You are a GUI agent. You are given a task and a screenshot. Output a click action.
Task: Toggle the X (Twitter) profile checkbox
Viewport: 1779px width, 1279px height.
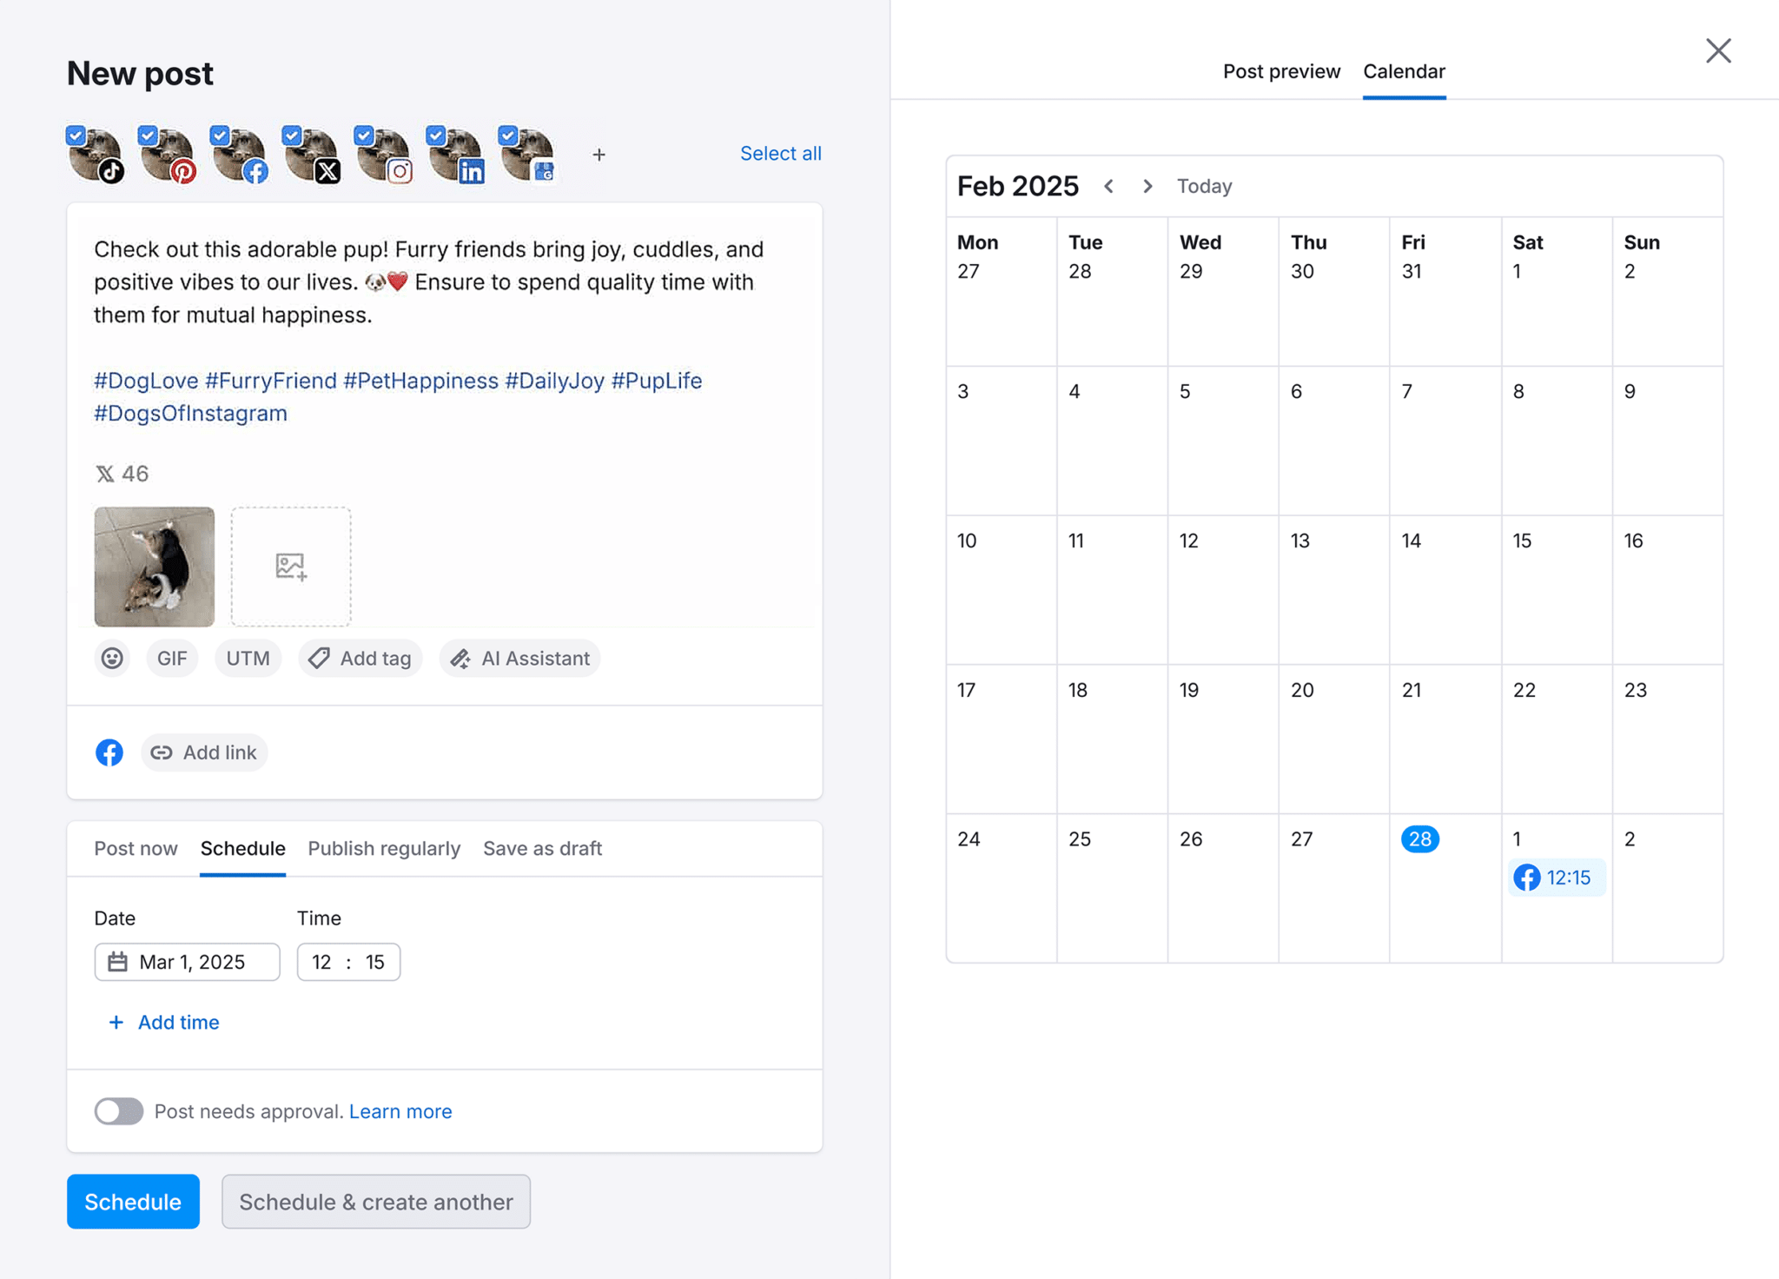(292, 136)
